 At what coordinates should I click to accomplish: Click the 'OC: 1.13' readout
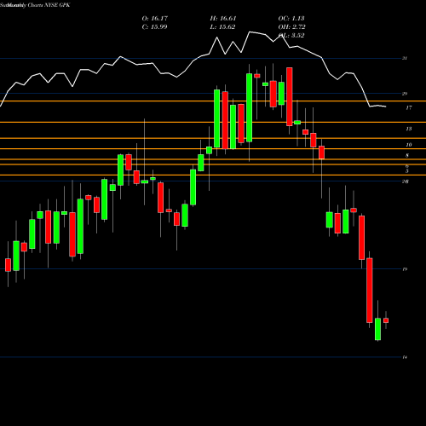(291, 19)
